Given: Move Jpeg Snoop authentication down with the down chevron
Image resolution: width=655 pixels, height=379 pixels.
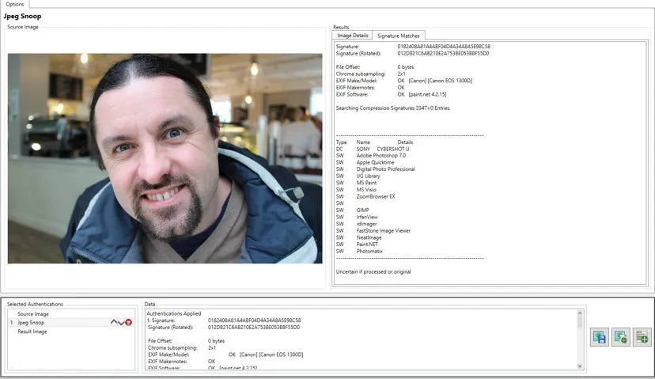Looking at the screenshot, I should coord(121,322).
